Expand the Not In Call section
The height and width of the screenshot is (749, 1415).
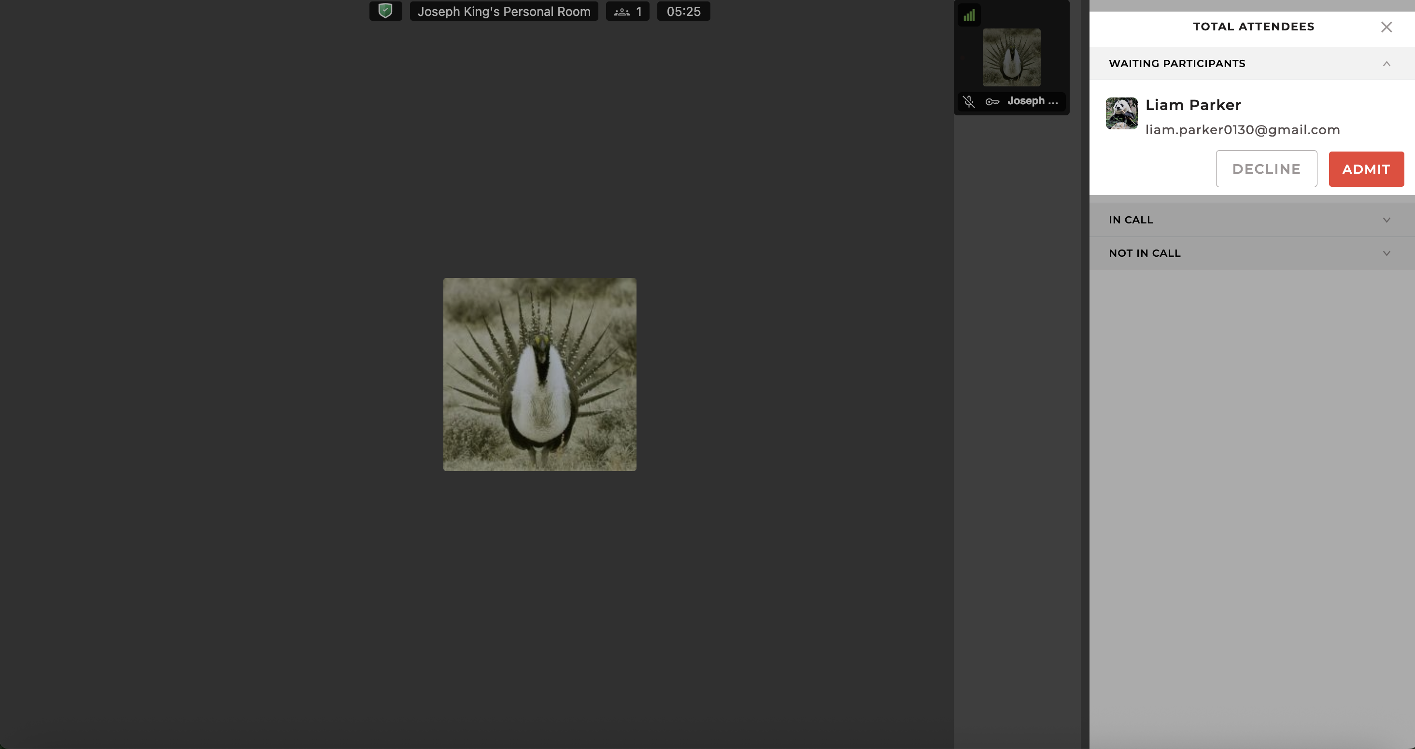pyautogui.click(x=1386, y=254)
